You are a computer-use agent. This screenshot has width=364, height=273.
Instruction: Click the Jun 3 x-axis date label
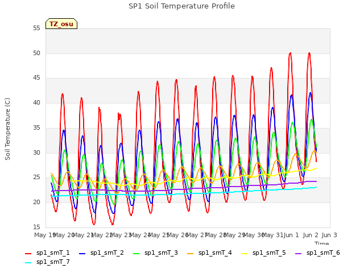point(329,235)
